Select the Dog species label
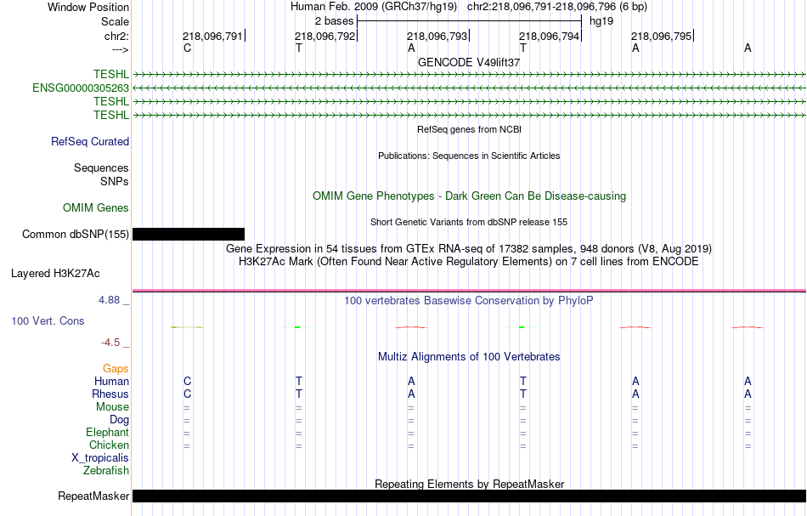The width and height of the screenshot is (807, 516). [x=119, y=420]
